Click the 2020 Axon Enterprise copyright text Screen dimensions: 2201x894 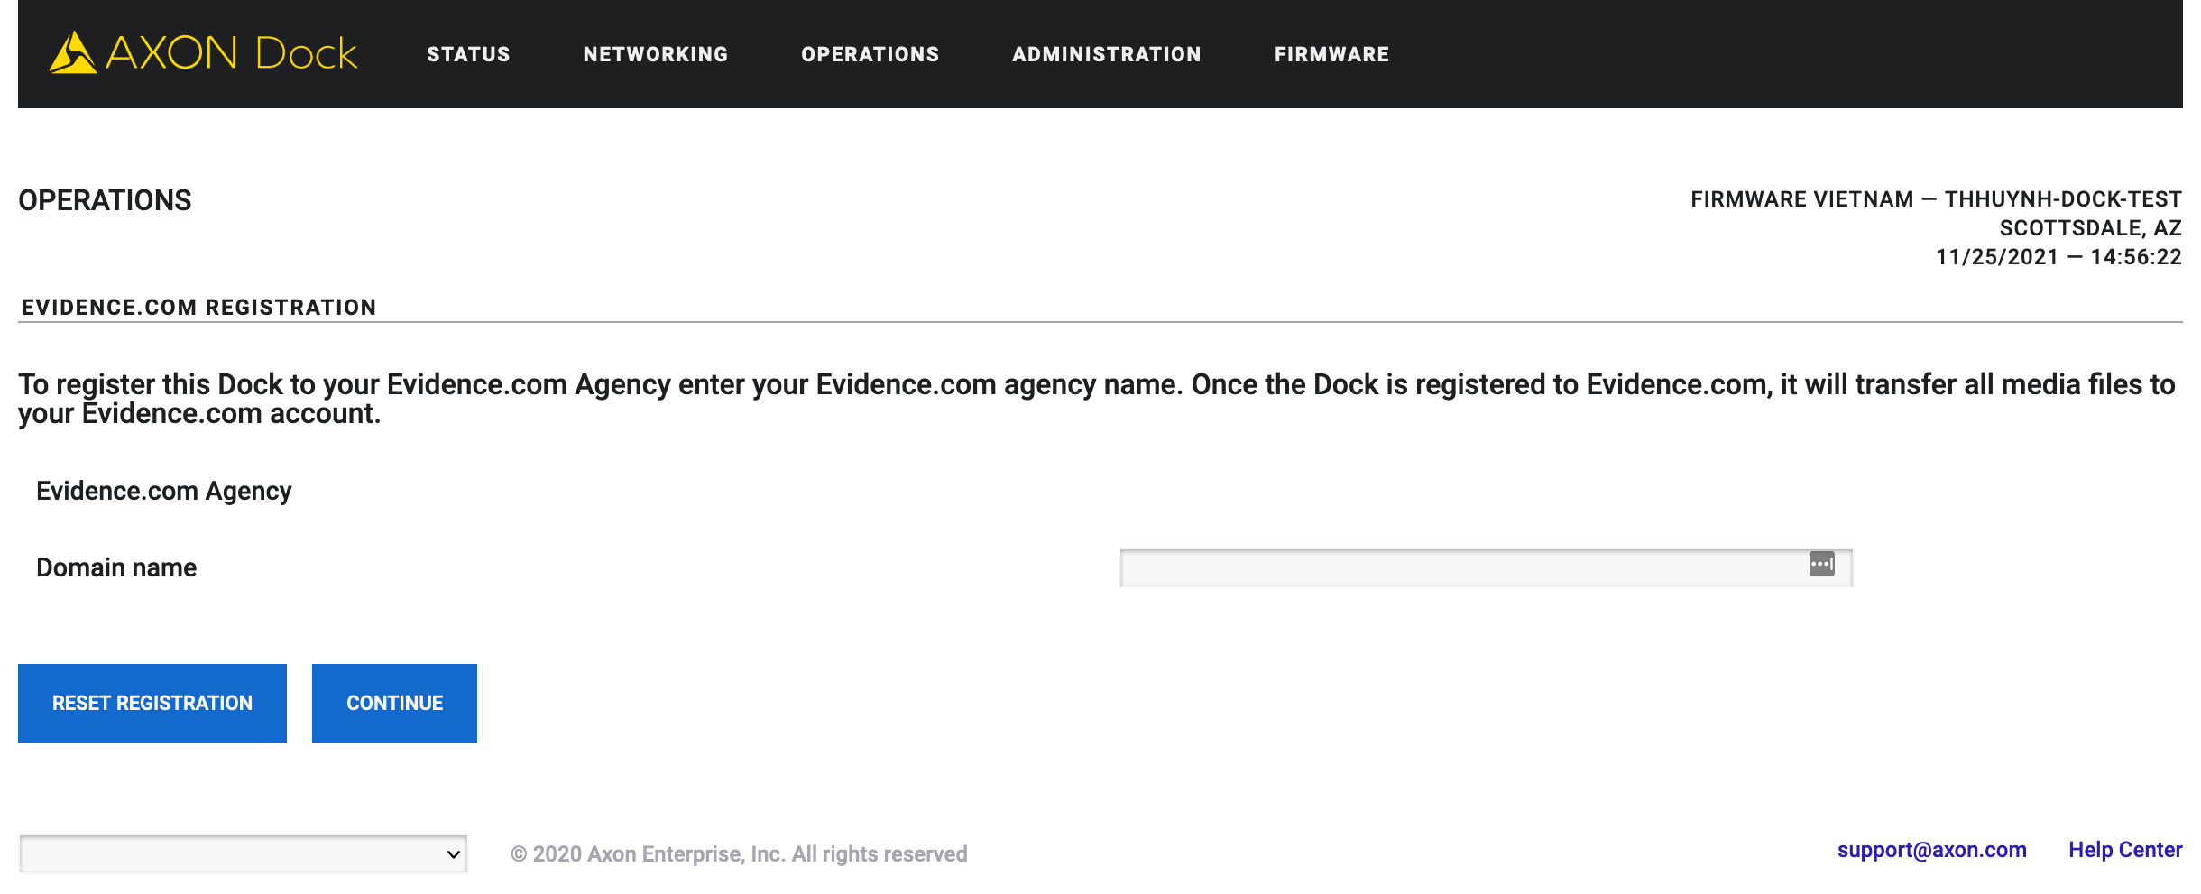click(739, 853)
